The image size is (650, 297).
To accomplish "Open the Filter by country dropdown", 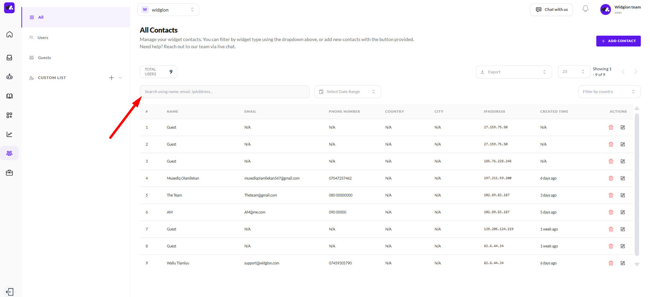I will [x=609, y=92].
